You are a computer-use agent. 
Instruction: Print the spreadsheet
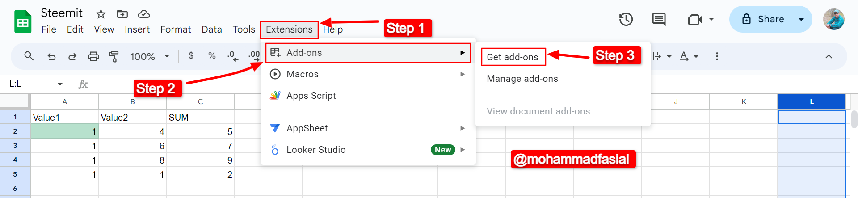point(93,56)
